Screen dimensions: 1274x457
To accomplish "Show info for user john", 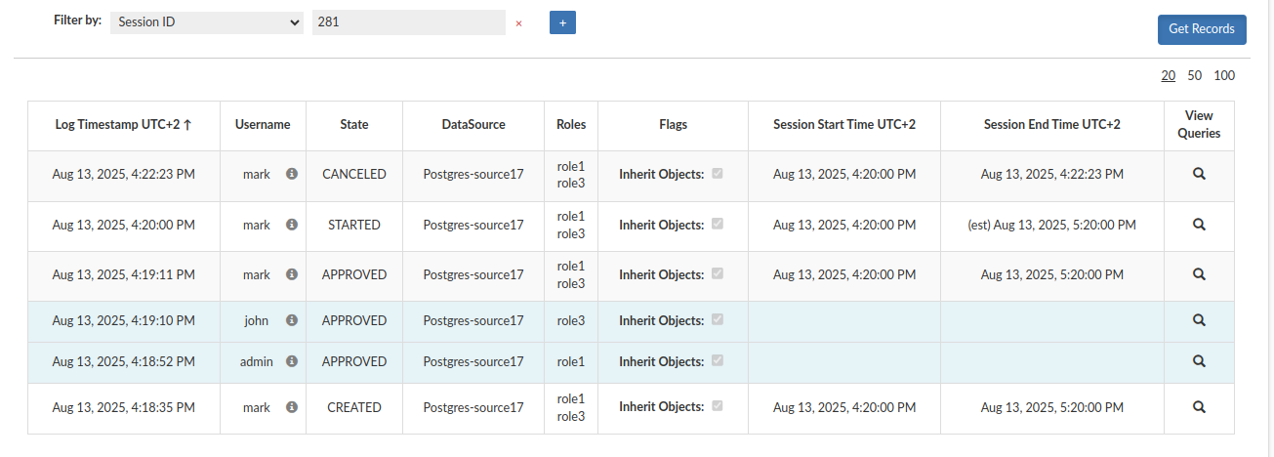I will click(291, 320).
